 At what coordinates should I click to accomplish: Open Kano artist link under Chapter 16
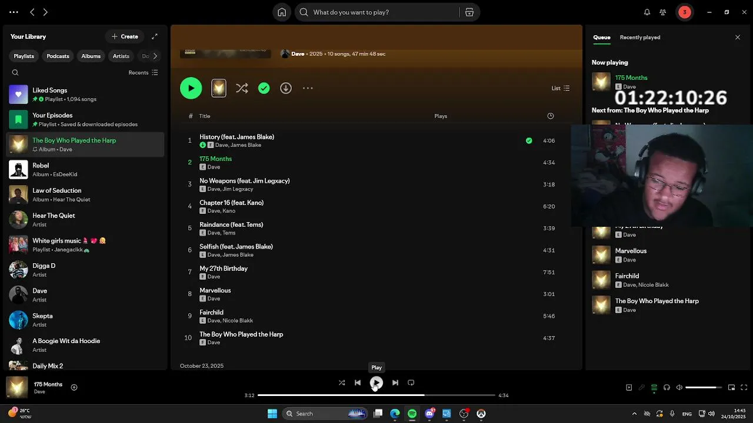229,211
